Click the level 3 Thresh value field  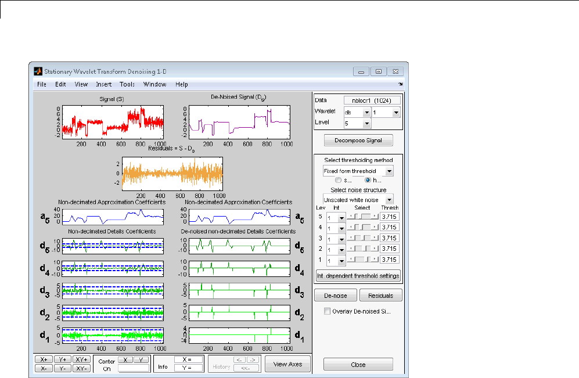(389, 238)
